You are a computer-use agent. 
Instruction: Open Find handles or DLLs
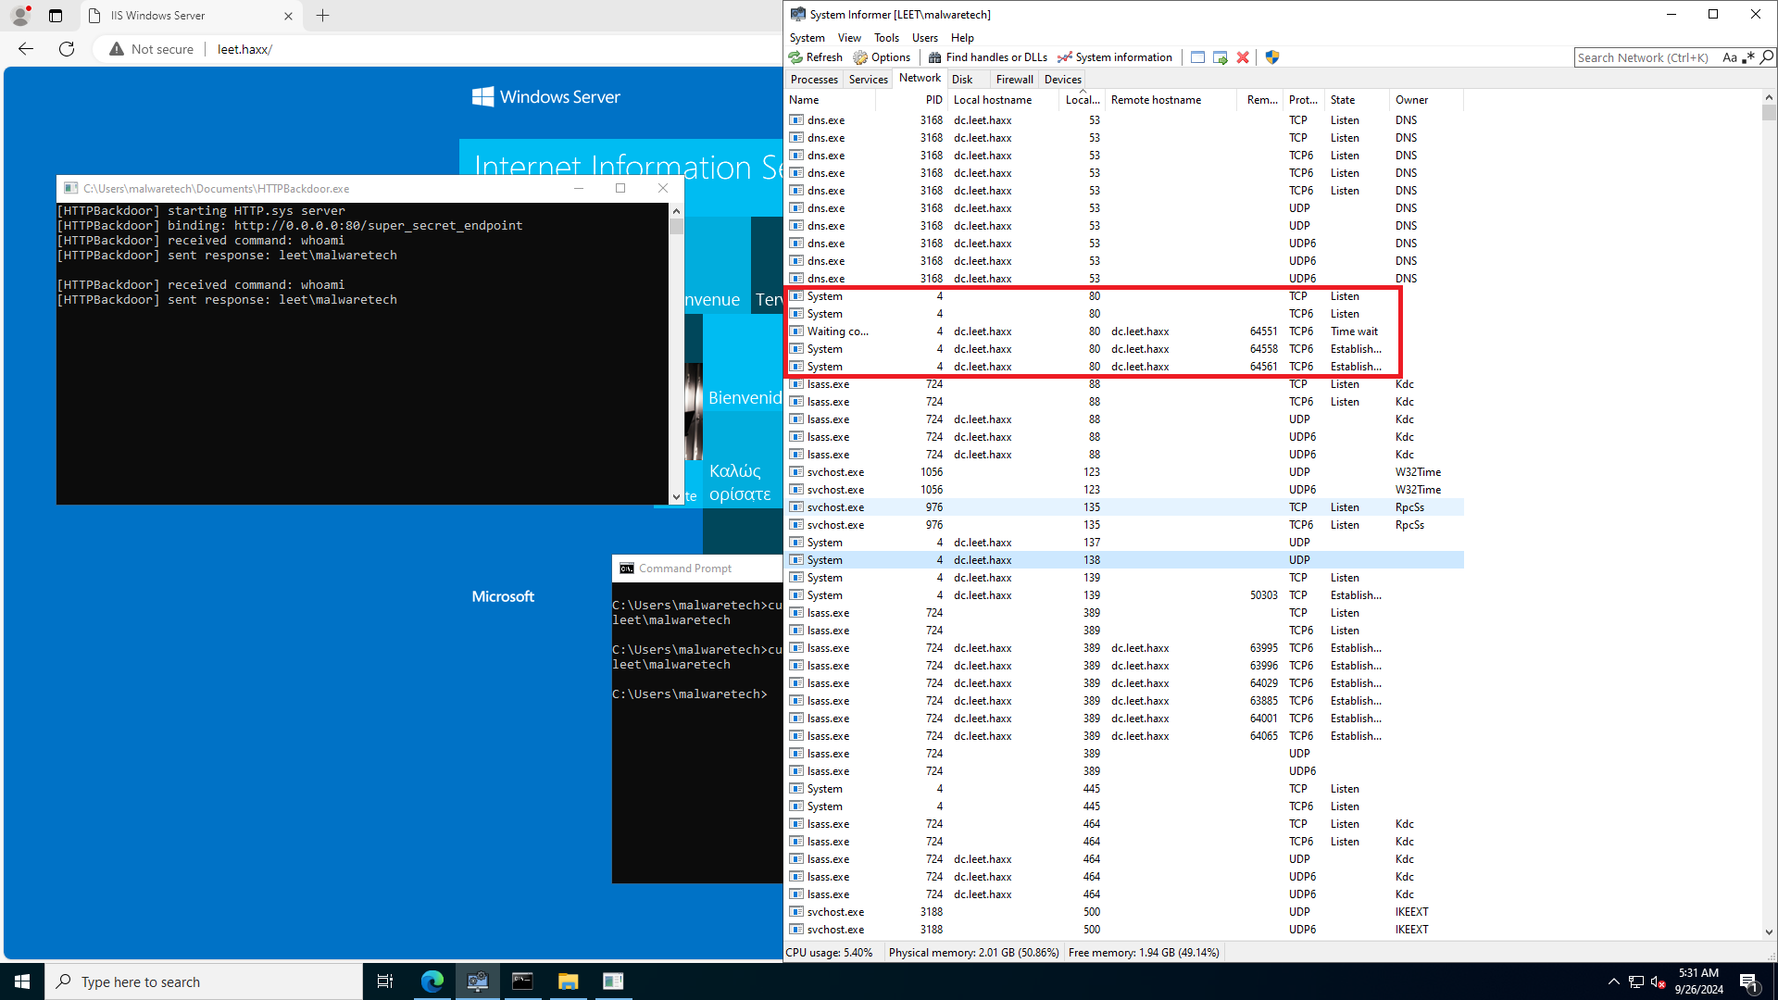[x=988, y=57]
